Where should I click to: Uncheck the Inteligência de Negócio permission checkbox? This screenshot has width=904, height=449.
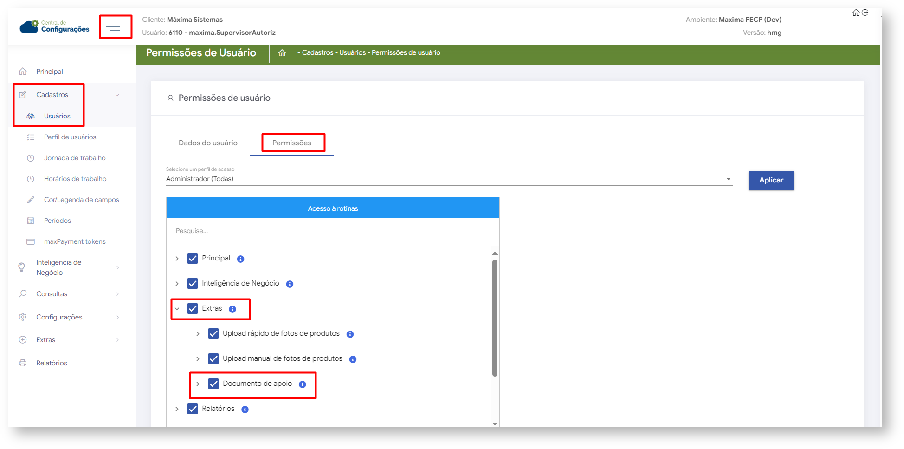[x=193, y=283]
